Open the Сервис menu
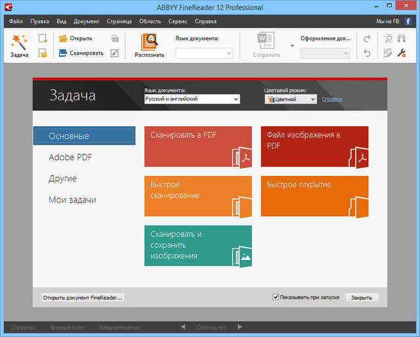Image resolution: width=420 pixels, height=337 pixels. pos(177,22)
